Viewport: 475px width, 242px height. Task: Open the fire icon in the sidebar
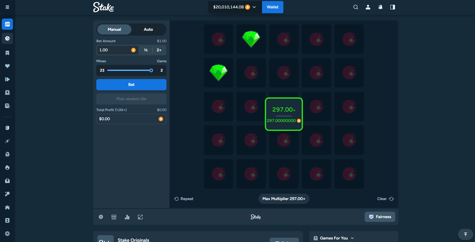point(7,168)
